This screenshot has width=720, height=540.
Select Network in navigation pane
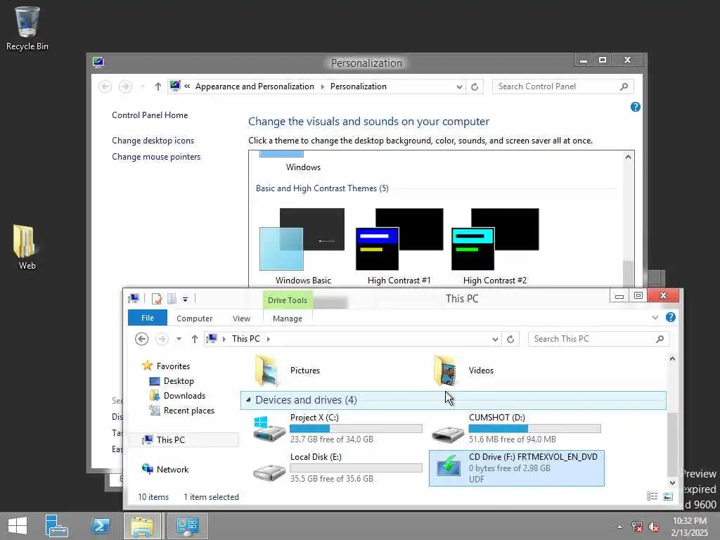click(166, 469)
